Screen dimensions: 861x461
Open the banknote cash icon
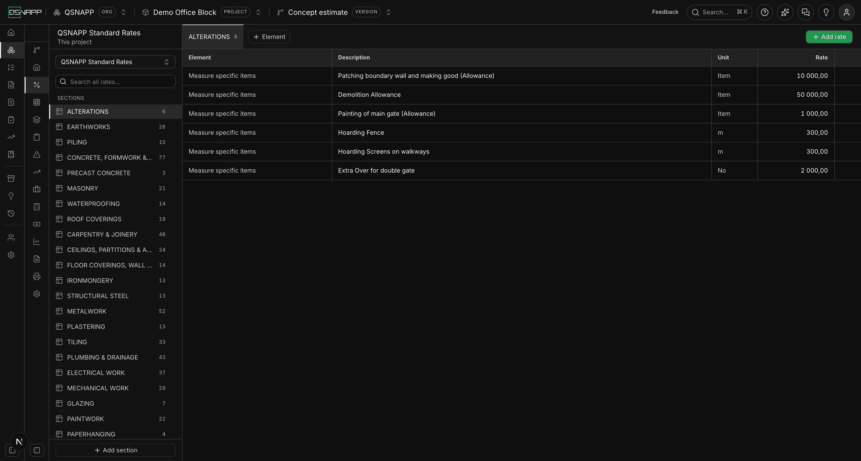37,224
